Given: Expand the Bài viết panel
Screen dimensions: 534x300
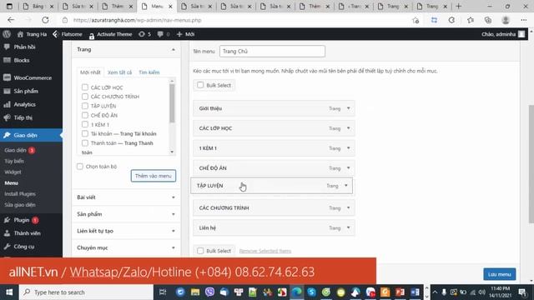Looking at the screenshot, I should tap(173, 197).
